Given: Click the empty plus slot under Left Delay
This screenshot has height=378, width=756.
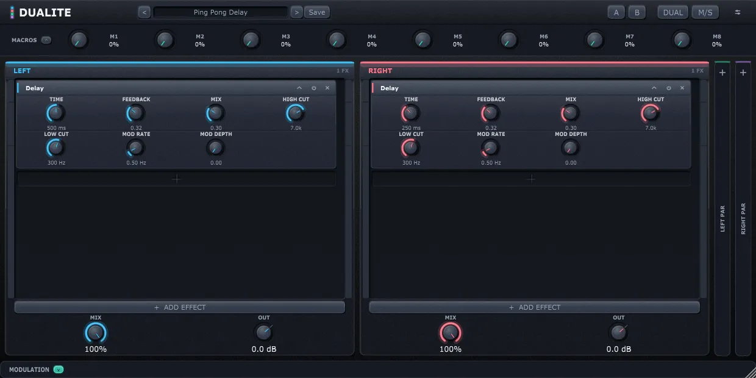Looking at the screenshot, I should [176, 179].
